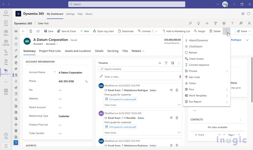Expand header fields chevron near Rodrigue
Image resolution: width=253 pixels, height=150 pixels.
(x=247, y=40)
